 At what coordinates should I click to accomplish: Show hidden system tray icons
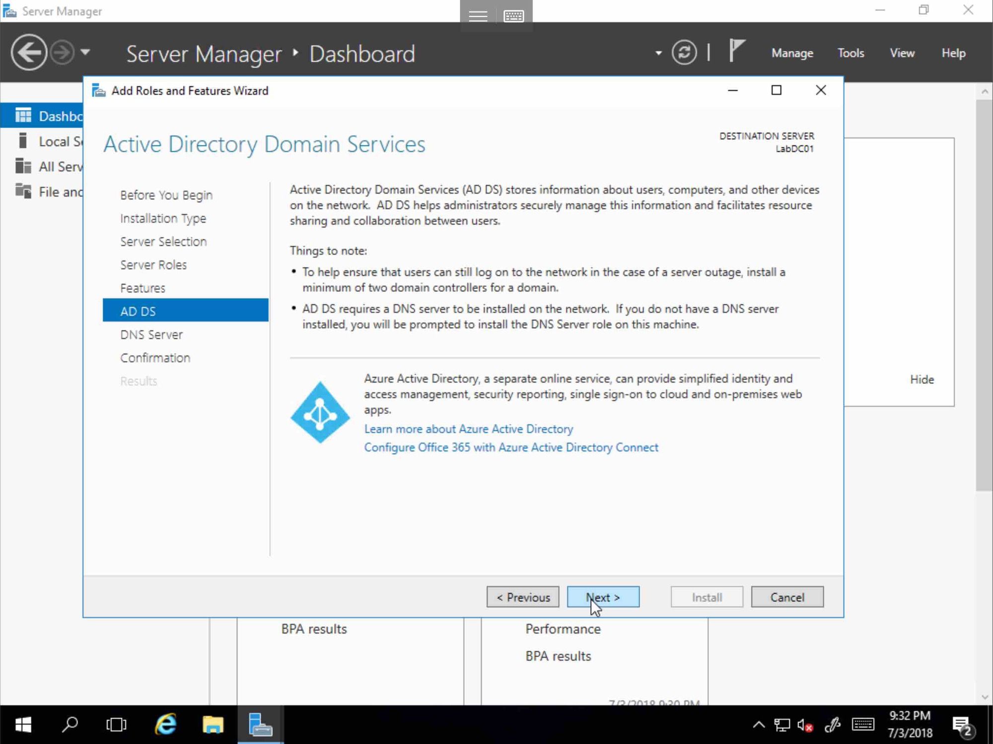759,725
